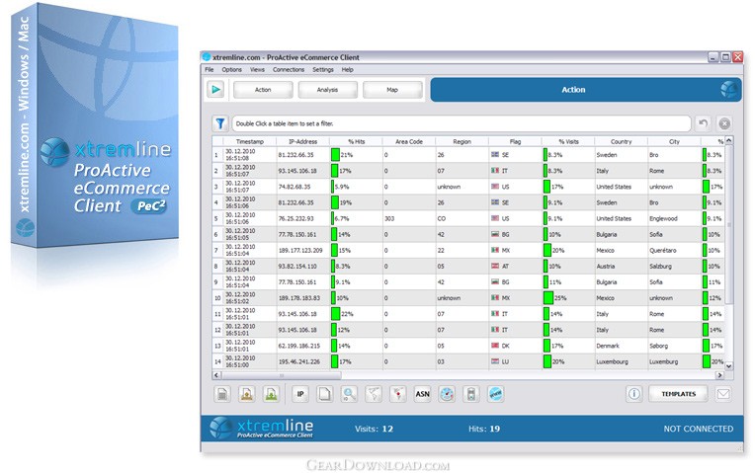Image resolution: width=755 pixels, height=473 pixels.
Task: Select IP cell 62.199.186.215
Action: point(302,346)
